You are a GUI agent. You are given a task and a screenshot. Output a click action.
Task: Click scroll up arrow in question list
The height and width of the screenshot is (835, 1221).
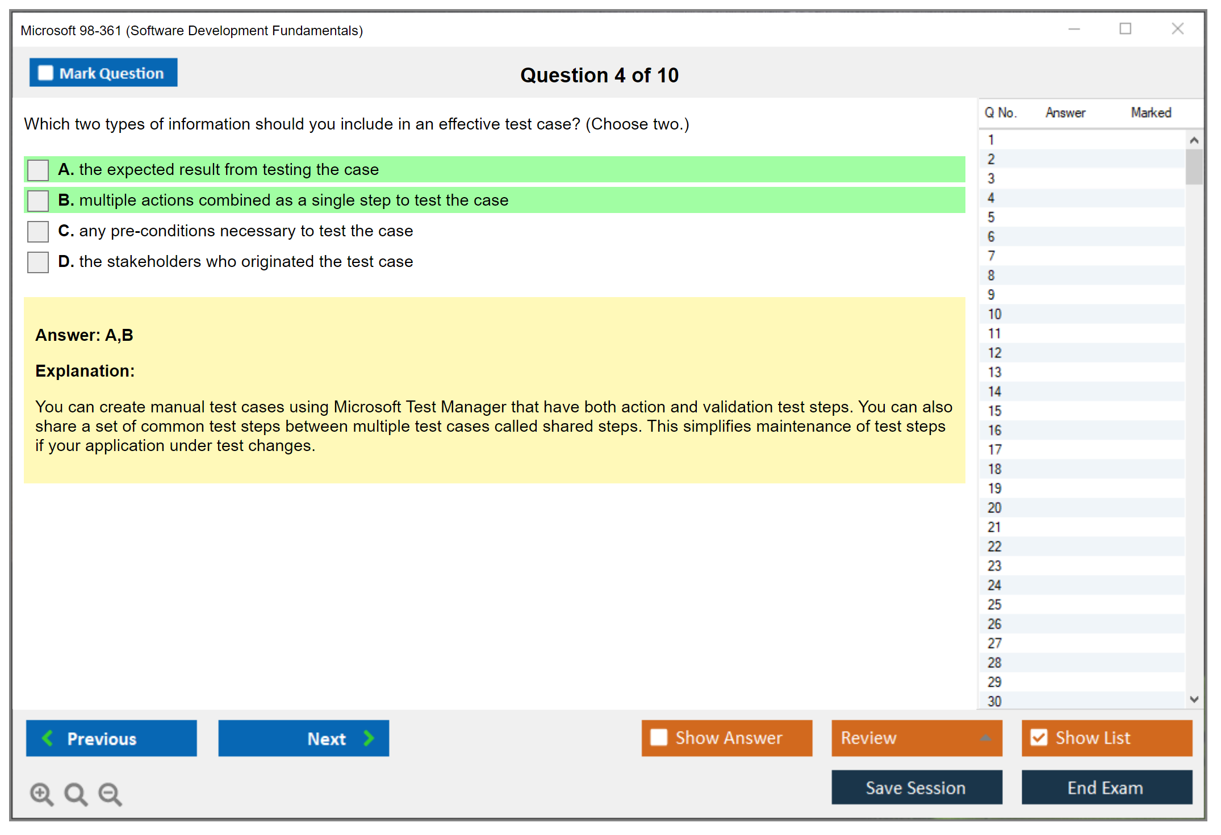(1194, 140)
